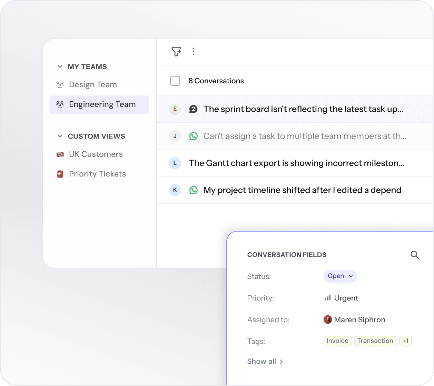
Task: Click the Status: field label
Action: (x=259, y=276)
